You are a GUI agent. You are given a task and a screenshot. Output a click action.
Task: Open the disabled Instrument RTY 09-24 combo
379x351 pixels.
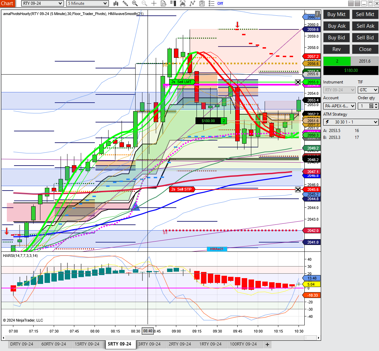click(x=339, y=90)
